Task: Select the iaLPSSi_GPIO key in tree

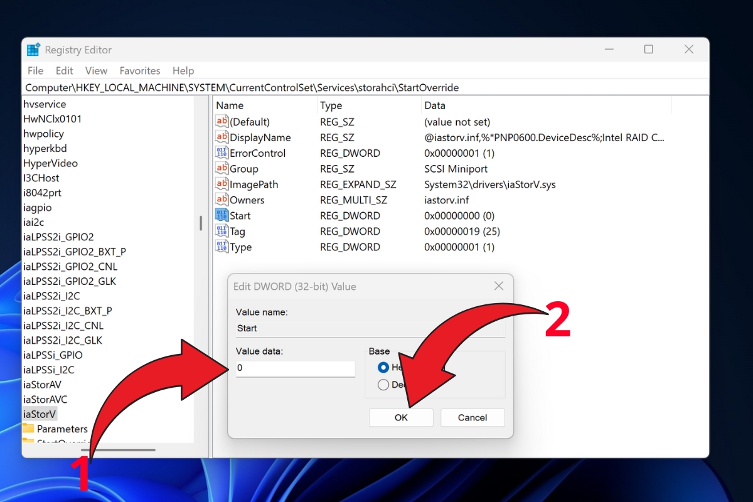Action: [x=52, y=355]
